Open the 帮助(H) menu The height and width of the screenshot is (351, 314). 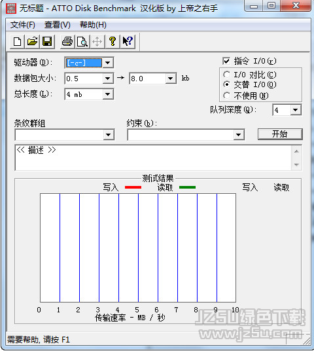(x=93, y=25)
